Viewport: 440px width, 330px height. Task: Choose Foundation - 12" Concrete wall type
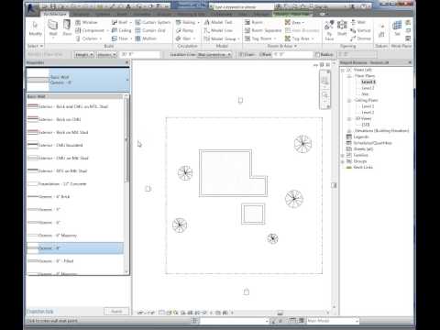[x=75, y=184]
